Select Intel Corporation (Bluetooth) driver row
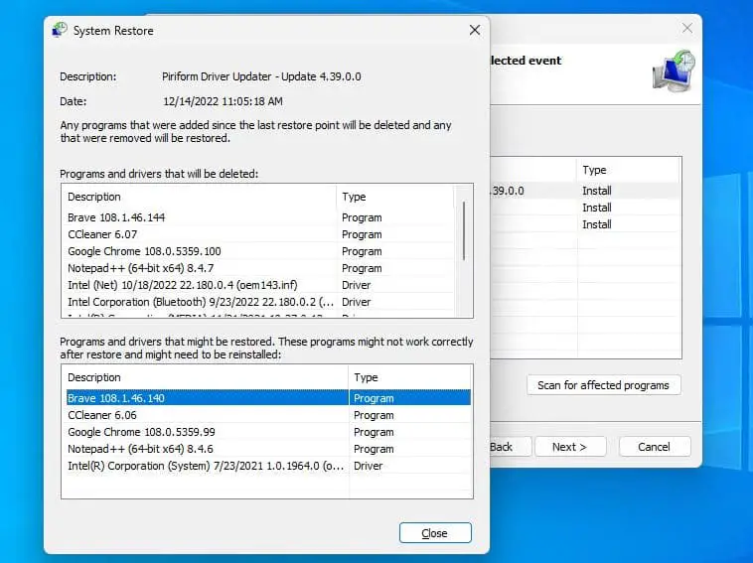The image size is (753, 563). point(259,302)
